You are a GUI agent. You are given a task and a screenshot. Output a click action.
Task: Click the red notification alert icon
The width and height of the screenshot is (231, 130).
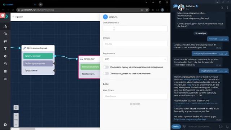click(3, 15)
